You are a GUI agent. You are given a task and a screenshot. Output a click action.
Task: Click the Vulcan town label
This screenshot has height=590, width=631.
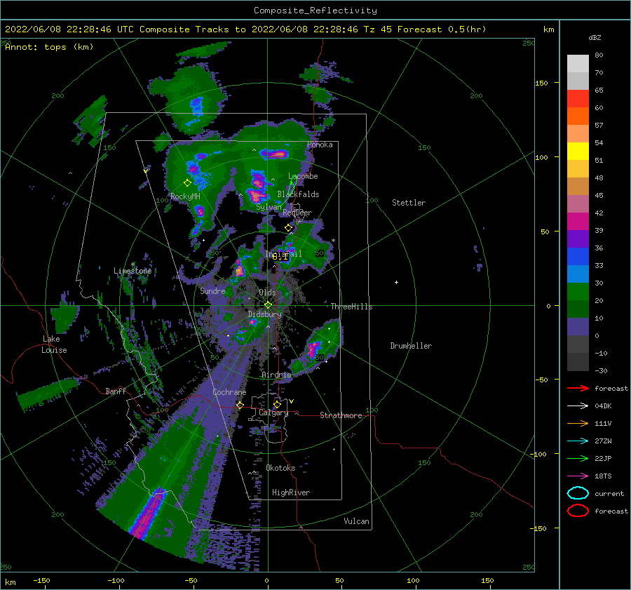pyautogui.click(x=357, y=521)
